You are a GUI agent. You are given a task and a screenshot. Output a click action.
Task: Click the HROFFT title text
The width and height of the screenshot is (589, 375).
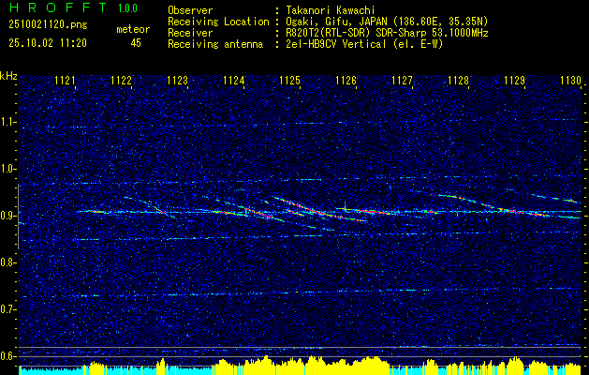(x=58, y=7)
